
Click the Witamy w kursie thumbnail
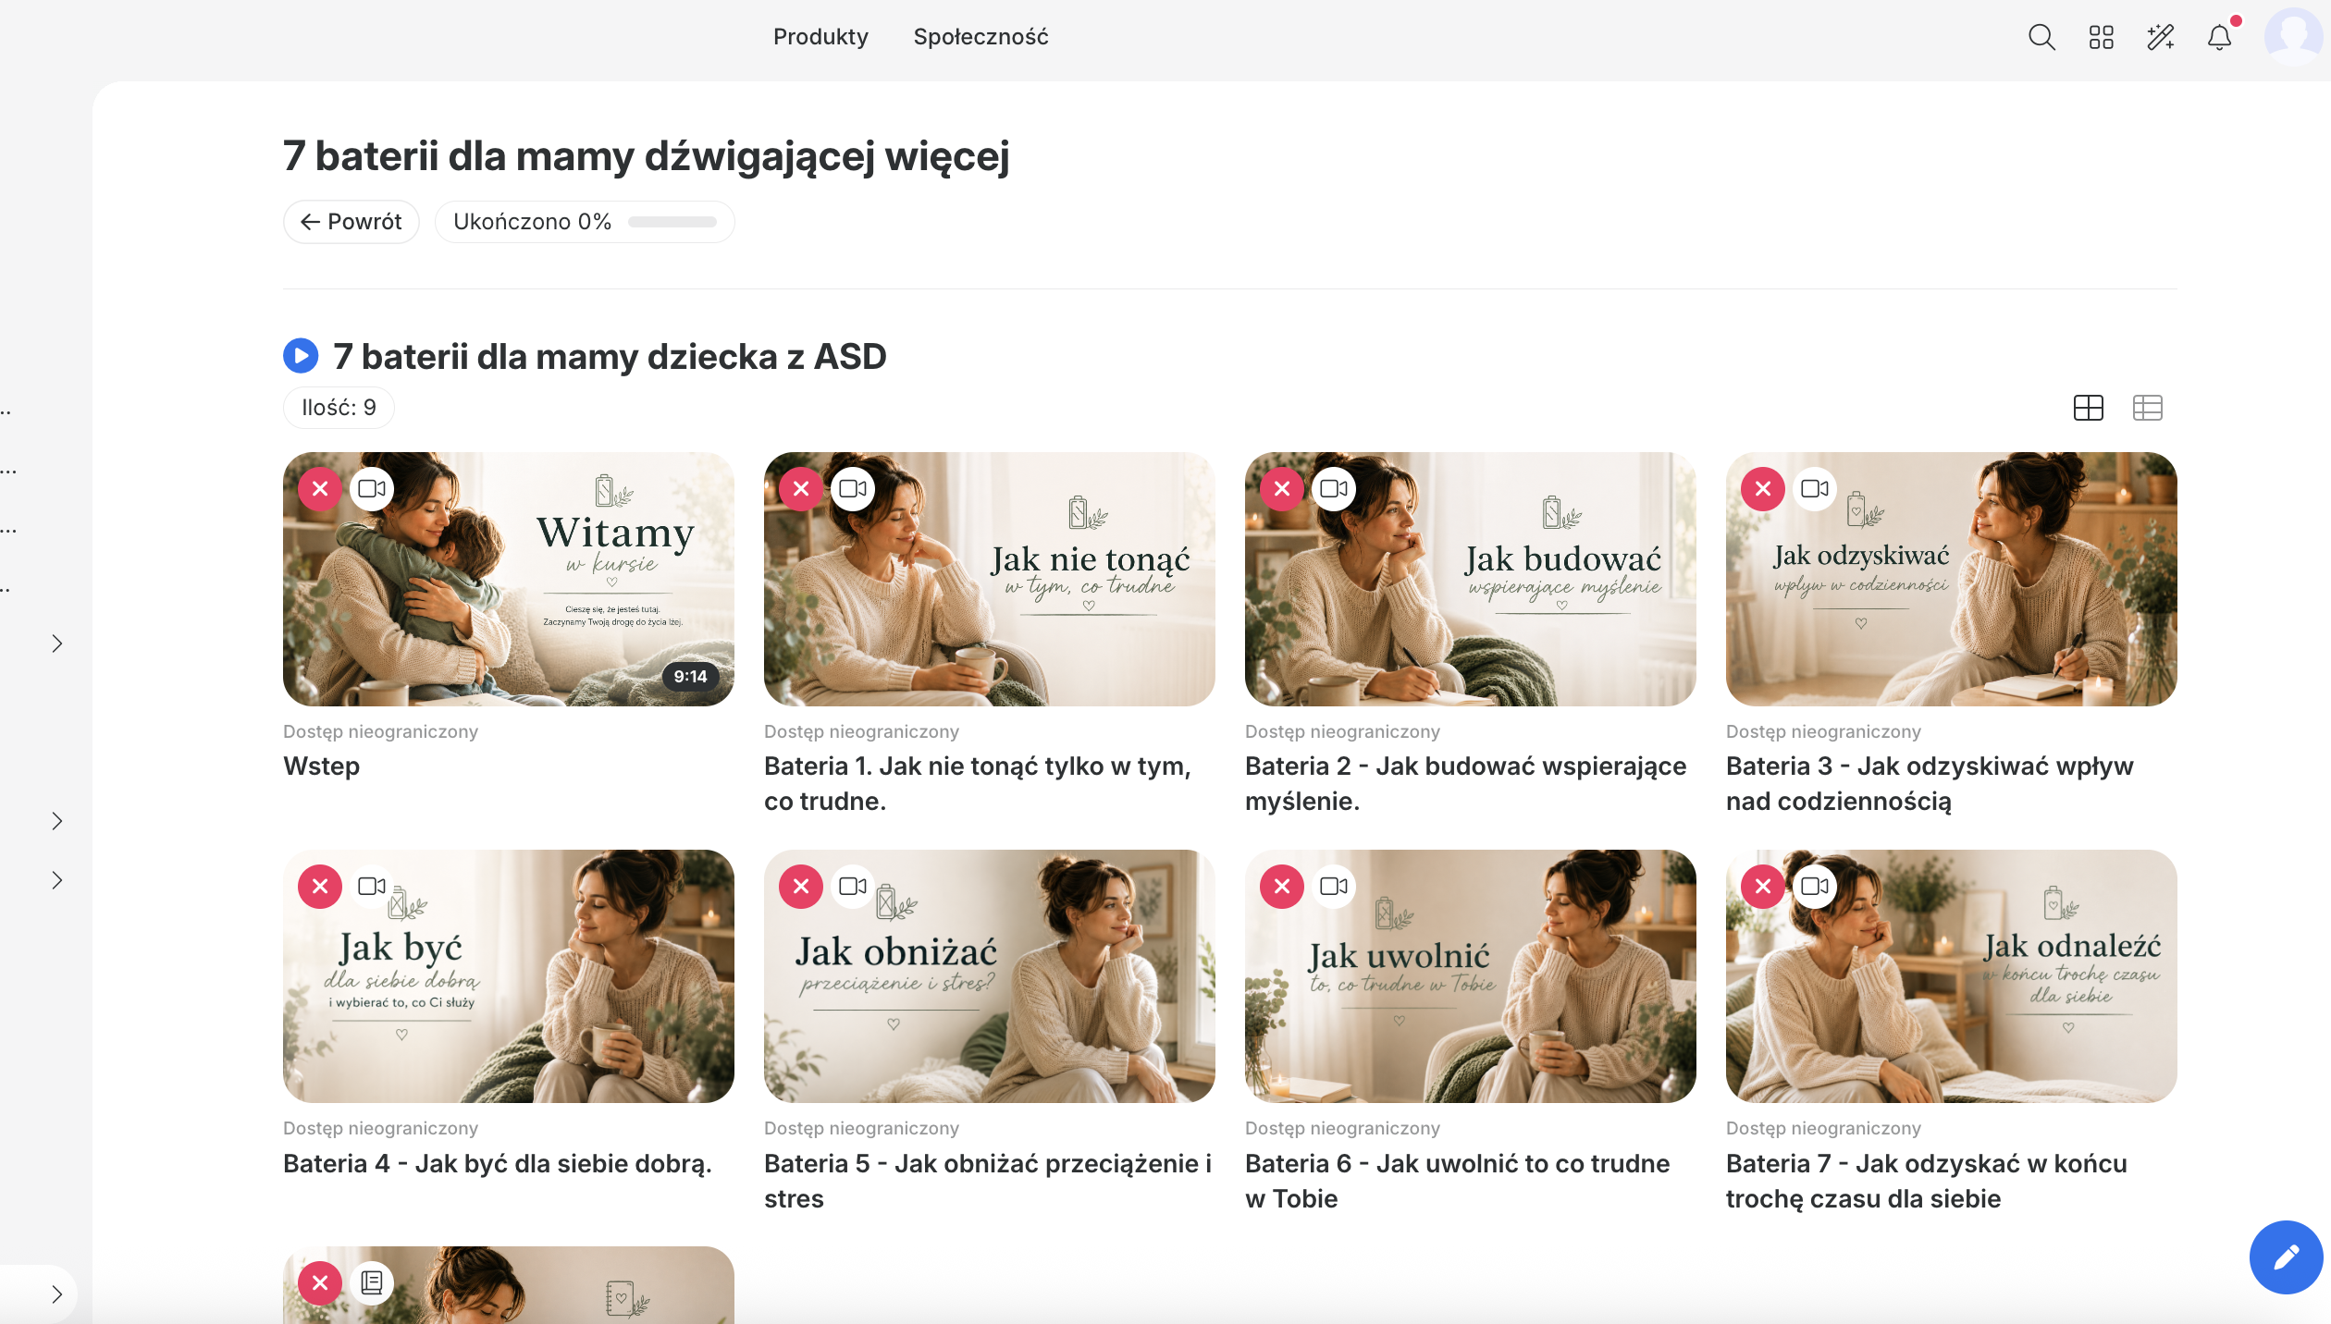[509, 580]
